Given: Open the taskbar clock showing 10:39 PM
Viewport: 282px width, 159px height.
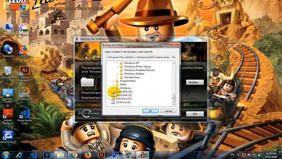Looking at the screenshot, I should point(271,155).
